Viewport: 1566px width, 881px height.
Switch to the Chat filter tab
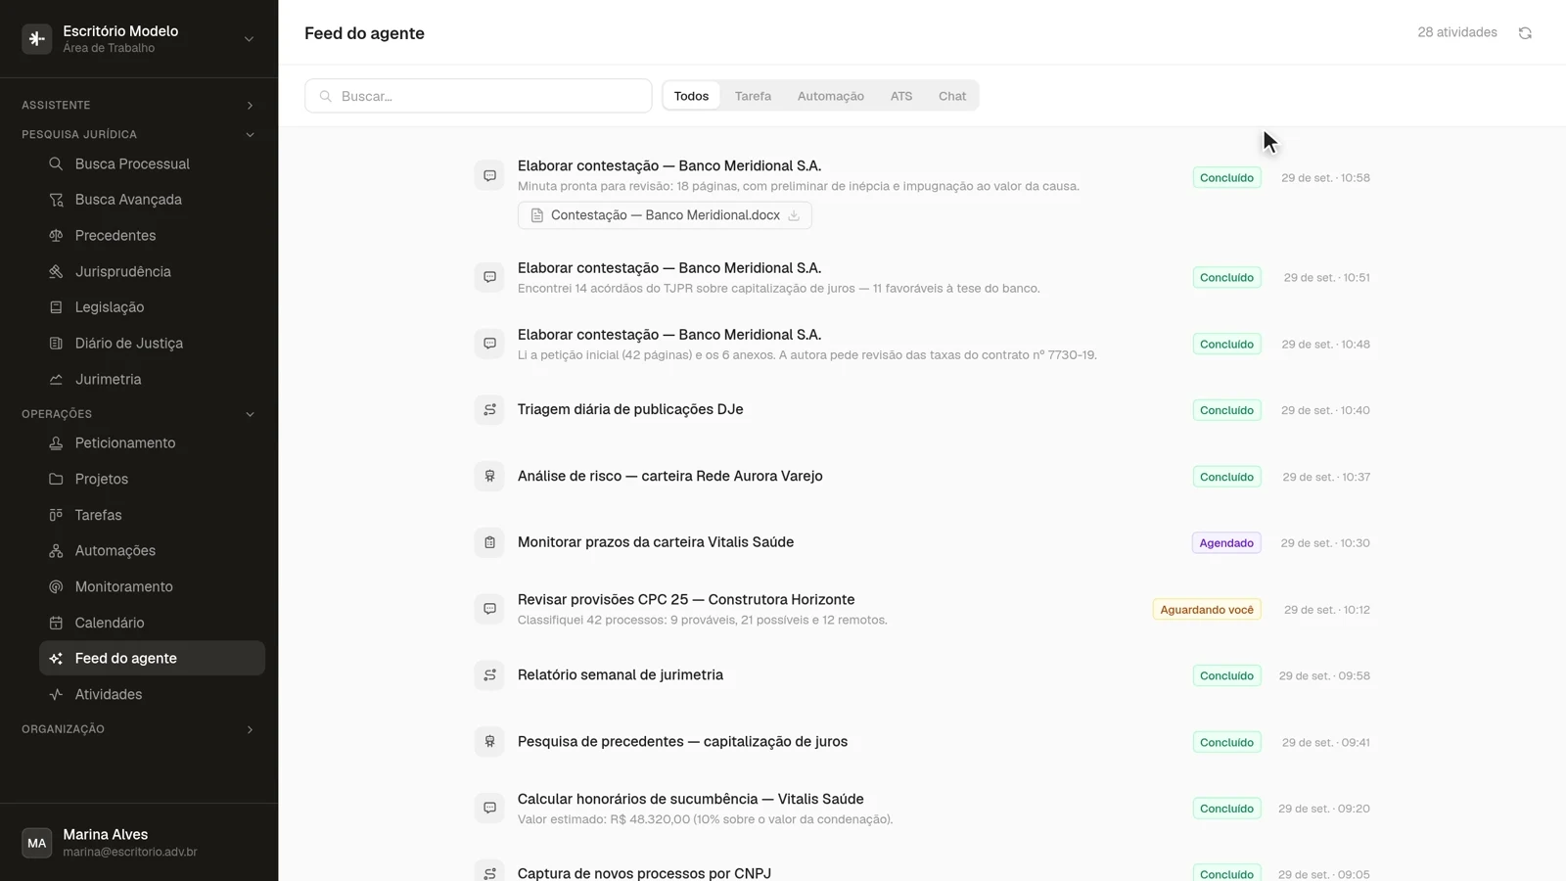coord(952,96)
